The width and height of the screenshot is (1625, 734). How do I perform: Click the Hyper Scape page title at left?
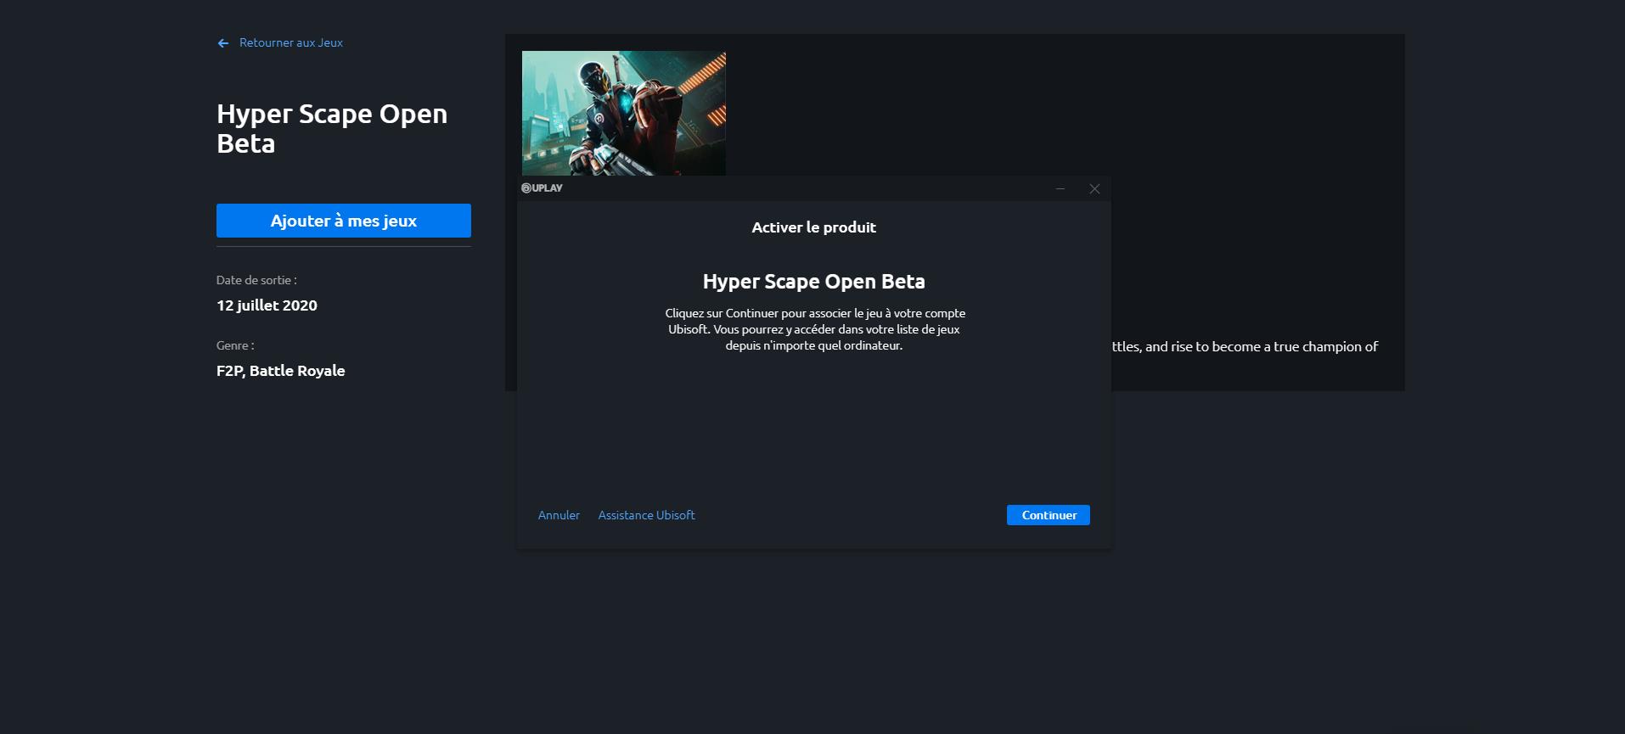click(x=331, y=128)
